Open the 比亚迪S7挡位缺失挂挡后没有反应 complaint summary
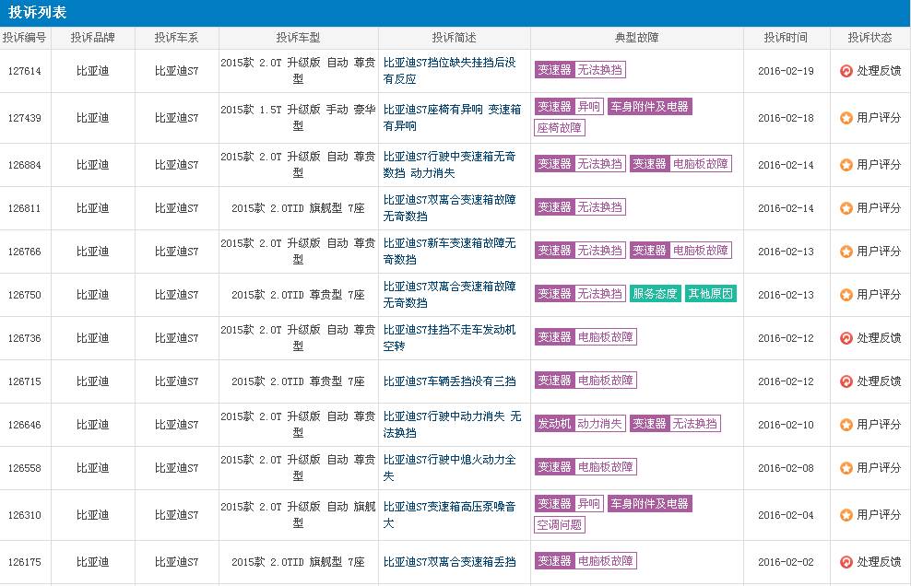 (x=451, y=70)
